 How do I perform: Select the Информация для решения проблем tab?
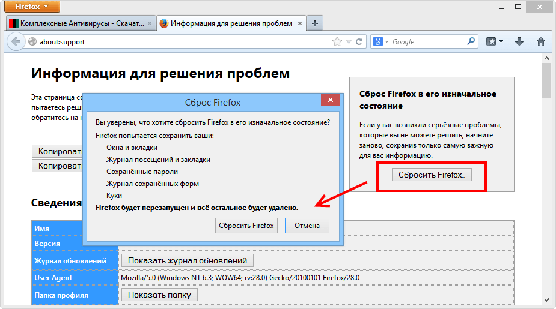point(231,23)
